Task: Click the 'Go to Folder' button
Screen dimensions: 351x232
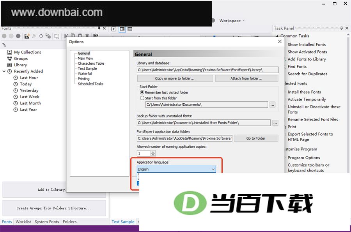Action: [255, 138]
